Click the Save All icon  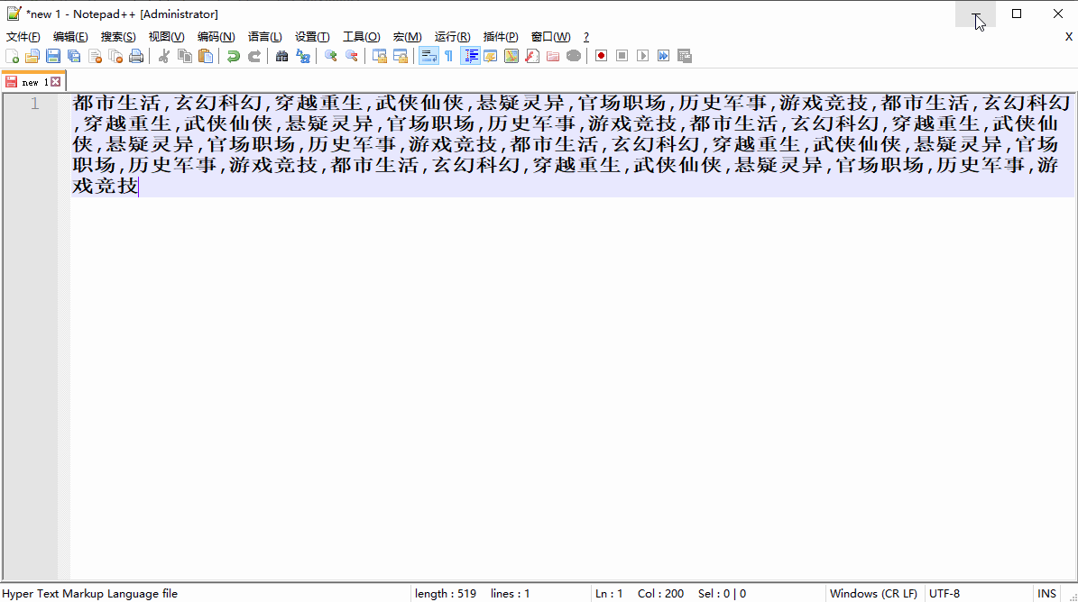click(74, 56)
